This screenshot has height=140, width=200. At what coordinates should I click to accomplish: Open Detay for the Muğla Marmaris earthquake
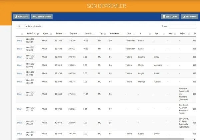[20, 65]
